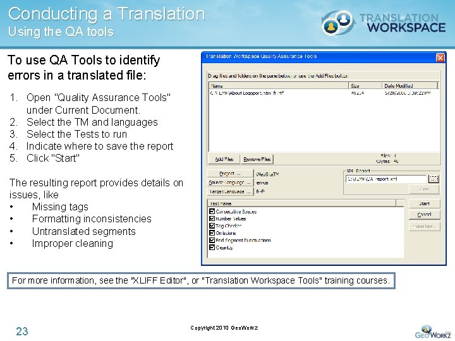
Task: Click the 'Copyright 2010 GeoWorkz' text
Action: (x=224, y=328)
